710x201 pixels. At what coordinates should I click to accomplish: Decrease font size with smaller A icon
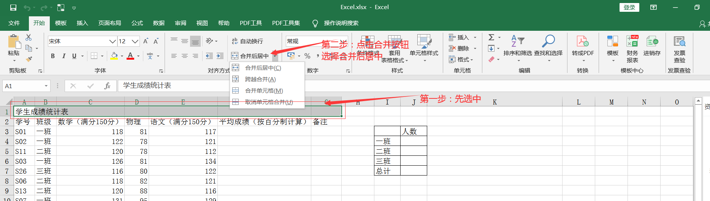coord(156,41)
